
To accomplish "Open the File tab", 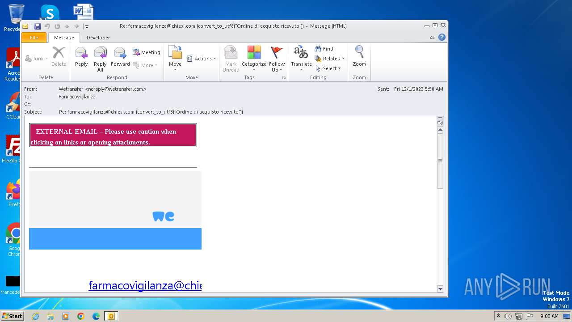I will point(34,38).
